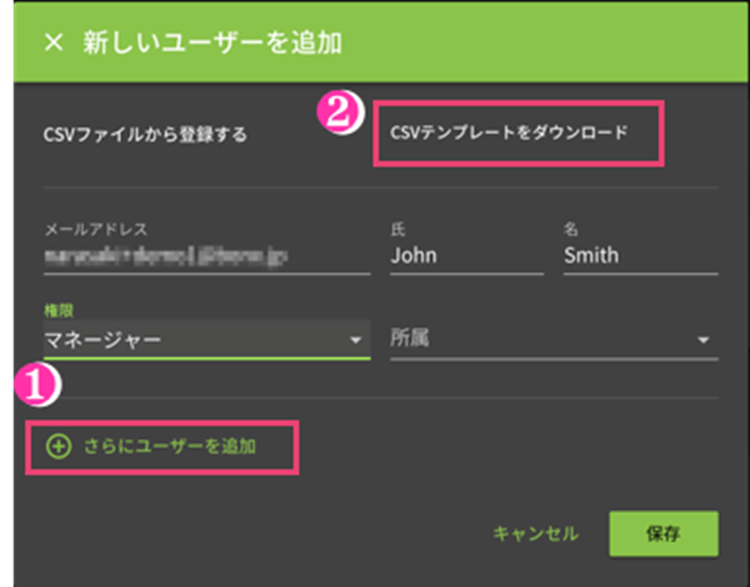Click the 氏 field containing John
This screenshot has height=587, width=750.
click(467, 256)
